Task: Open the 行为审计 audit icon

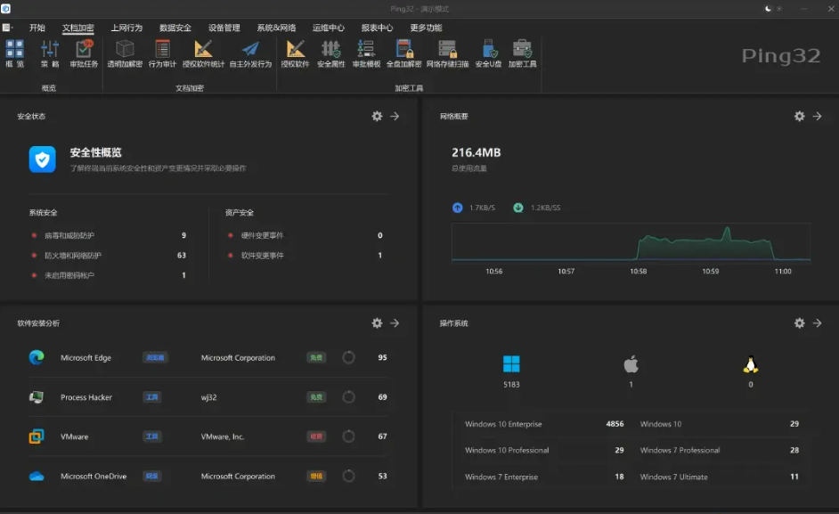Action: [x=162, y=49]
